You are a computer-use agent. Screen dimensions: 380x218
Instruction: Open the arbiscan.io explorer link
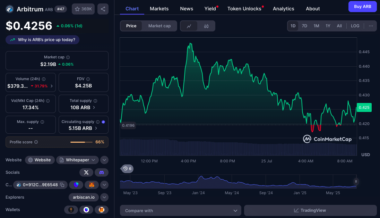(x=84, y=197)
